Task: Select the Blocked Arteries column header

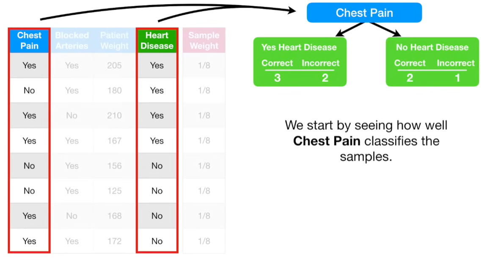Action: pos(72,41)
